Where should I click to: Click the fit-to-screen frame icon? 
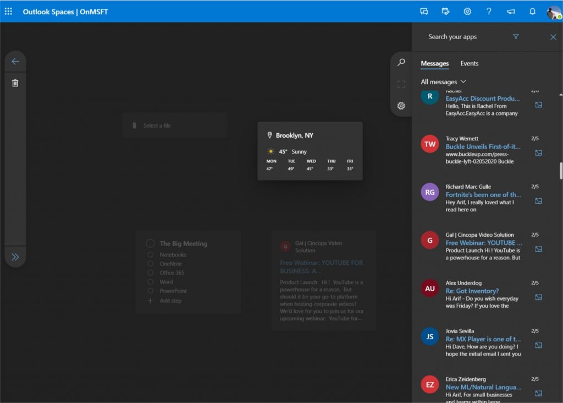(401, 84)
